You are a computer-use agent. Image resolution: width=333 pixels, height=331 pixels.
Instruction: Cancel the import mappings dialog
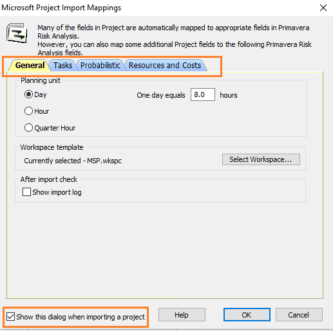point(299,315)
